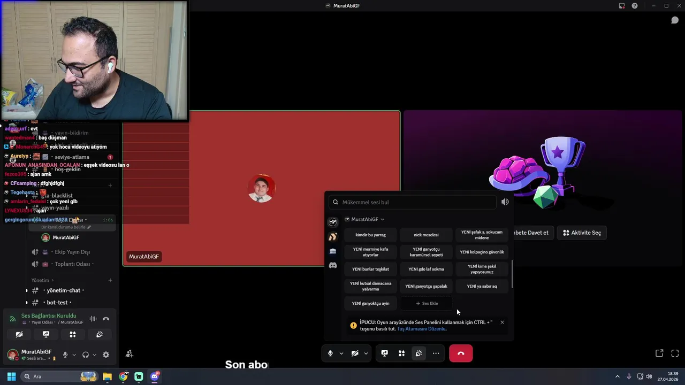Click the 'Aktivite Seç' button

(582, 233)
